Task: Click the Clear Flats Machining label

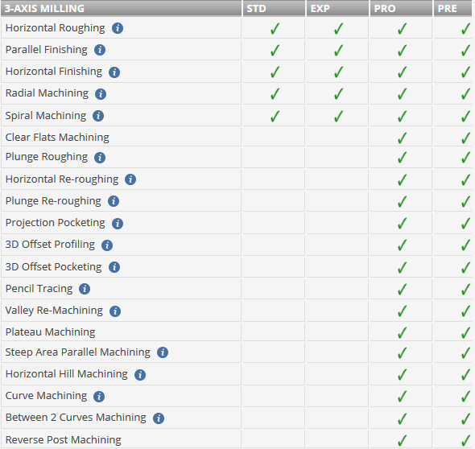Action: (57, 137)
